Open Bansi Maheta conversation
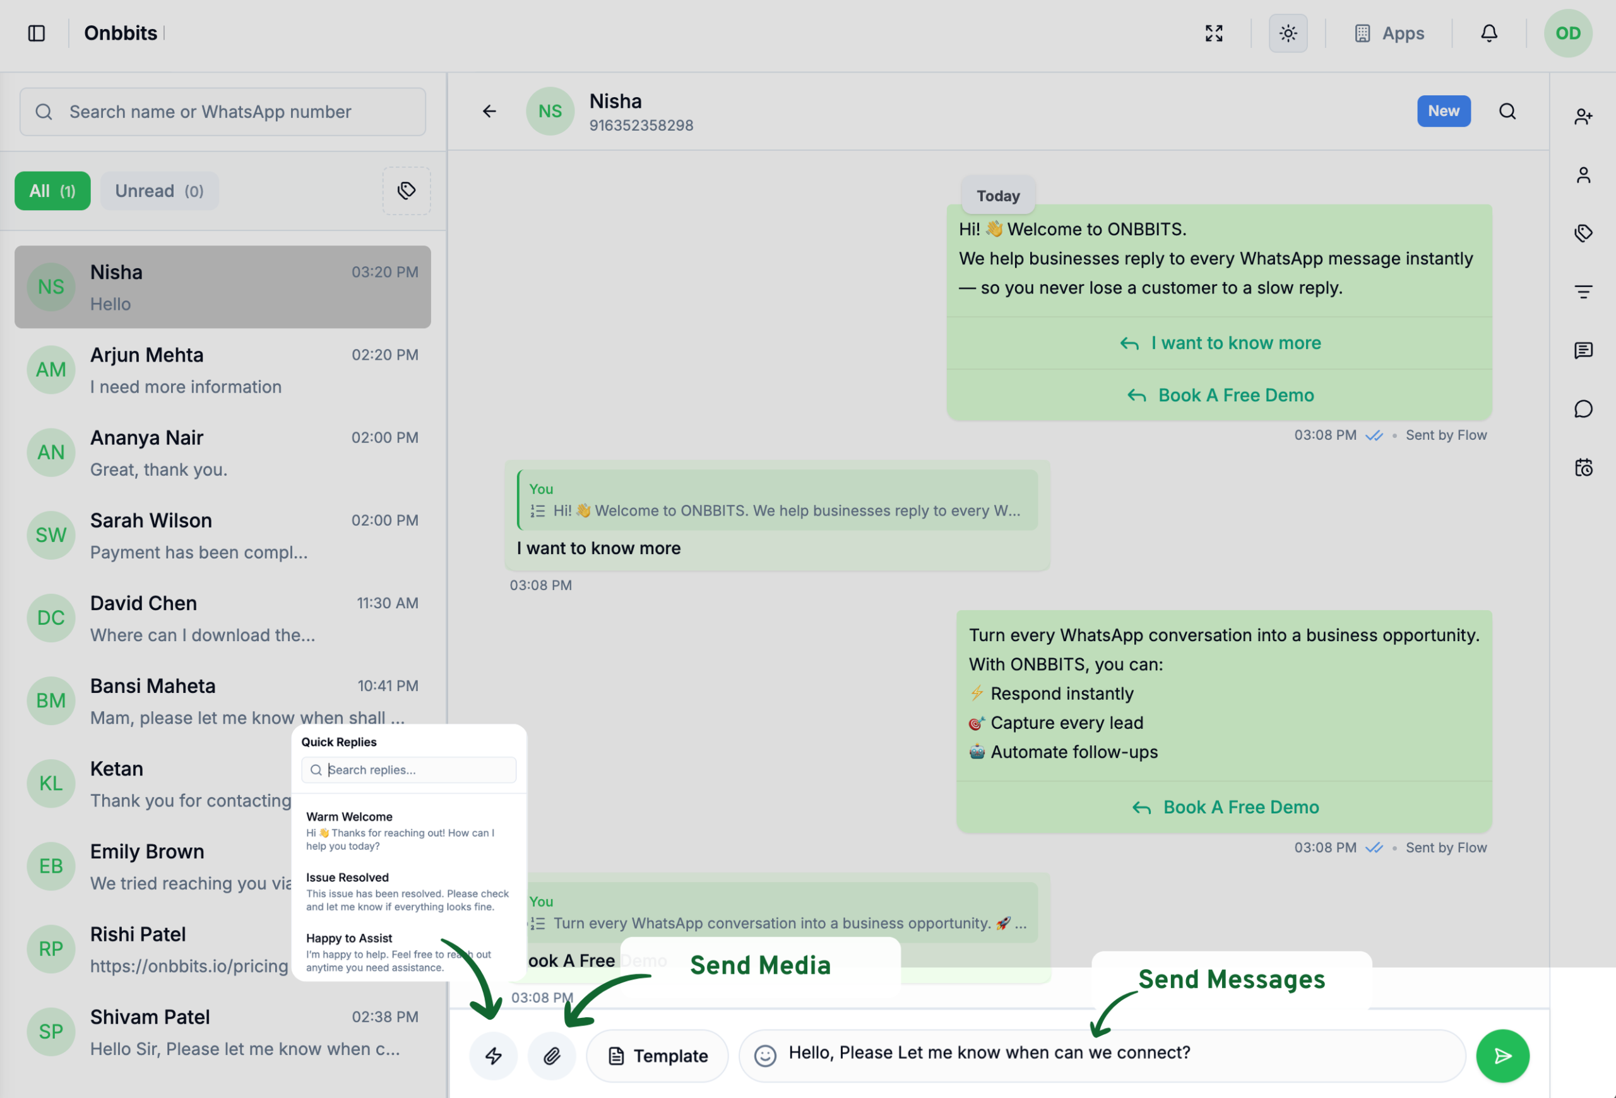Screen dimensions: 1616x1098 222,700
